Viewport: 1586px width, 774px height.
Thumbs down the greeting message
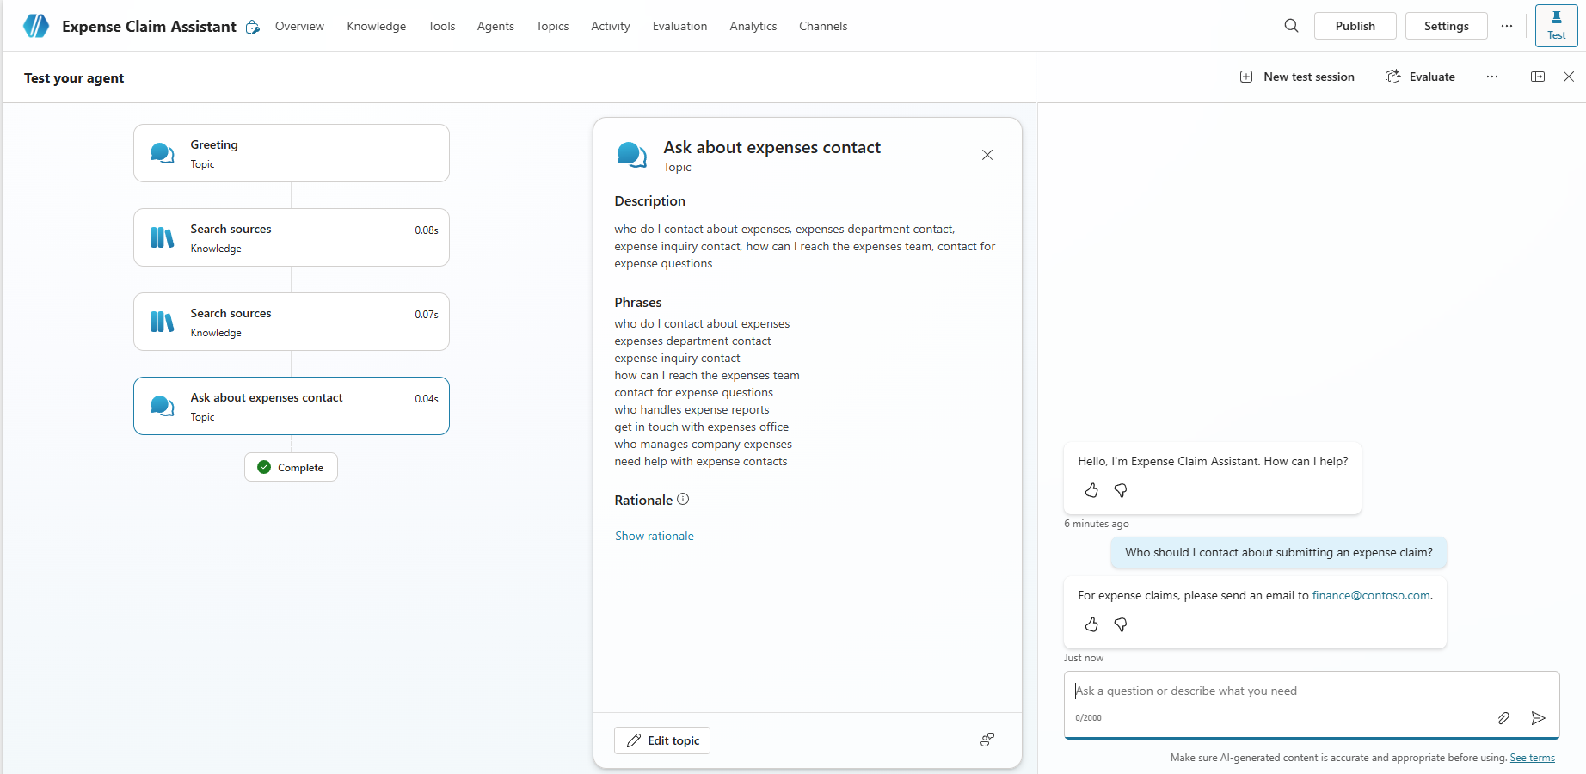point(1121,490)
